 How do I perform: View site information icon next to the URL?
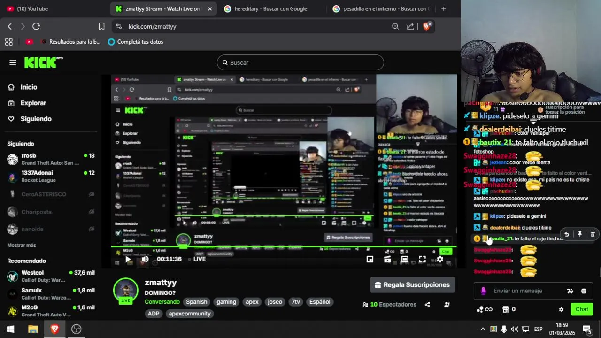point(118,26)
